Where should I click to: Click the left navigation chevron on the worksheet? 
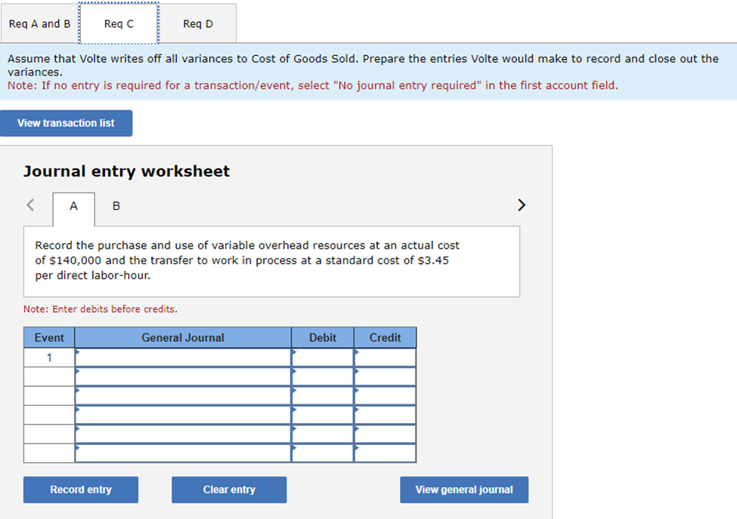(x=30, y=205)
